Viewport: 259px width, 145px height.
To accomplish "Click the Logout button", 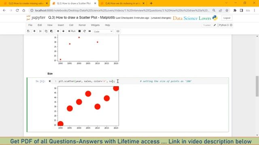I will (227, 18).
